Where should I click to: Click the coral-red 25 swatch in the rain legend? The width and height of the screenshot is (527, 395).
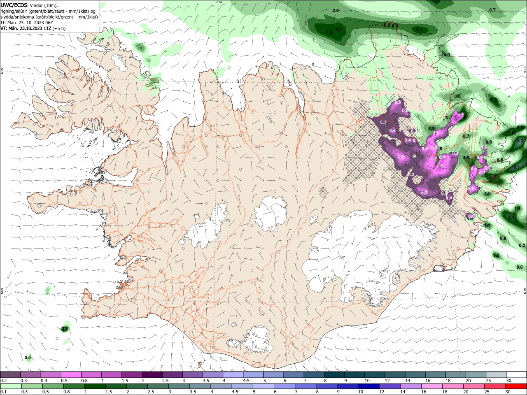point(494,386)
